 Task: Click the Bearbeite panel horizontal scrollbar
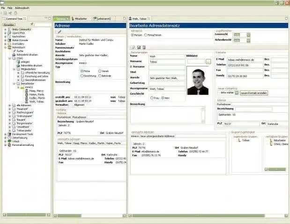click(x=208, y=216)
